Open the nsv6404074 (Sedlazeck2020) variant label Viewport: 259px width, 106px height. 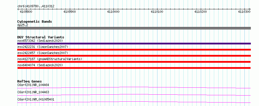point(40,65)
